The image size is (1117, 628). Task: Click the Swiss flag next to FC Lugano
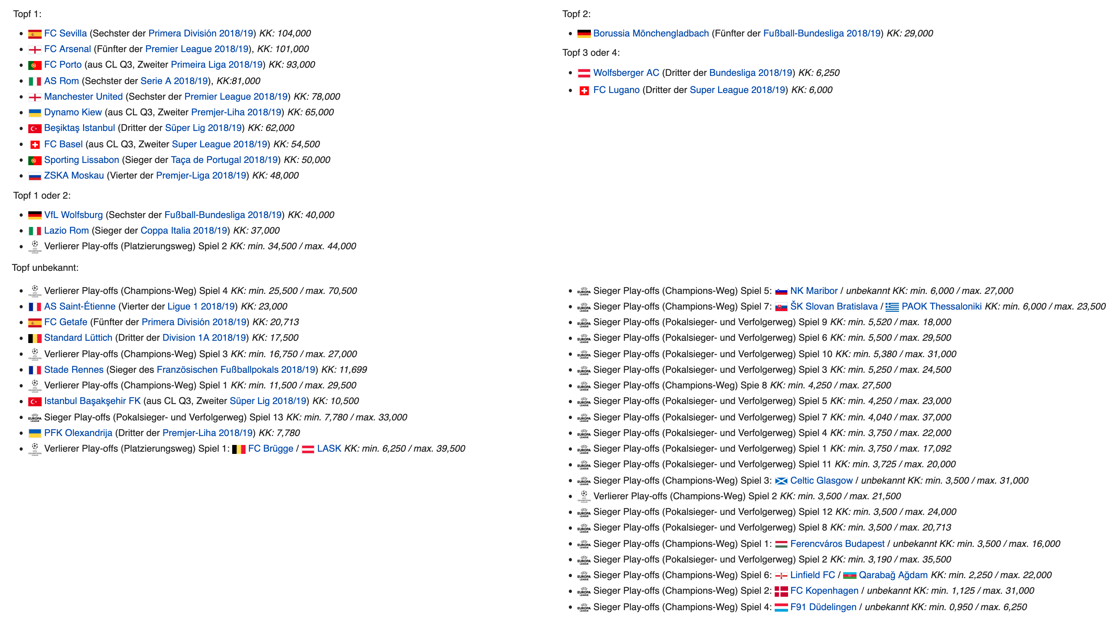pos(584,91)
